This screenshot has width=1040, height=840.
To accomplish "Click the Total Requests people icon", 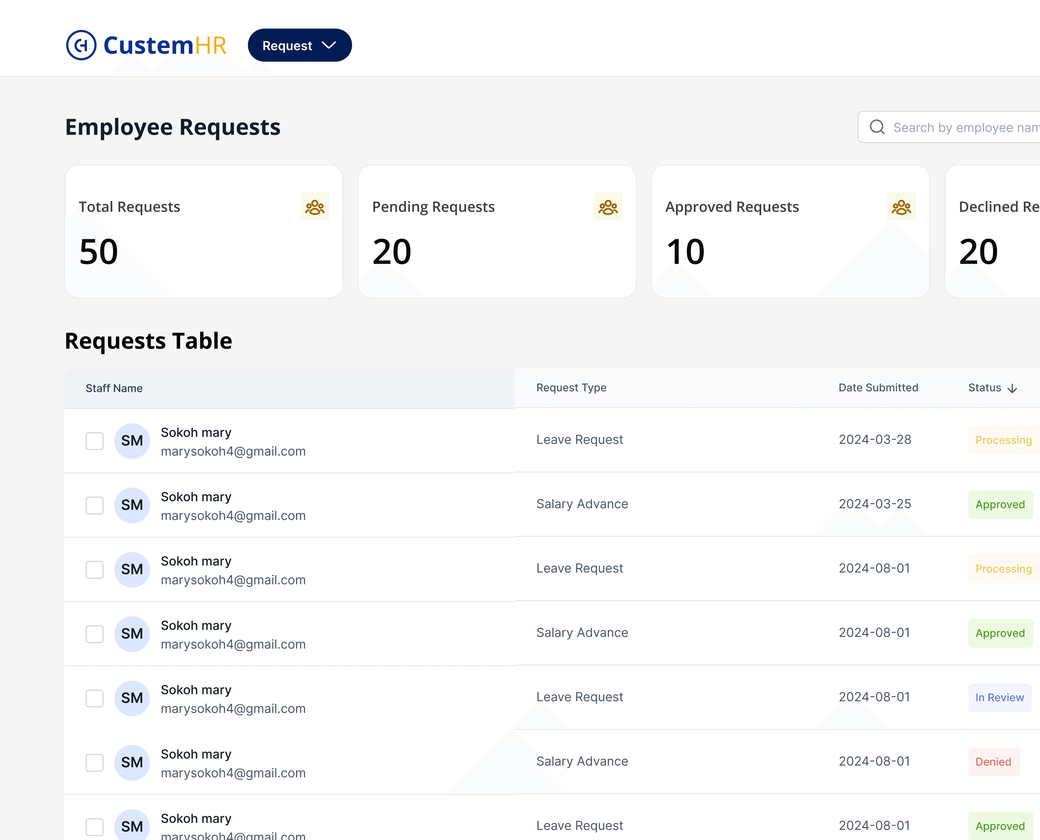I will coord(315,207).
